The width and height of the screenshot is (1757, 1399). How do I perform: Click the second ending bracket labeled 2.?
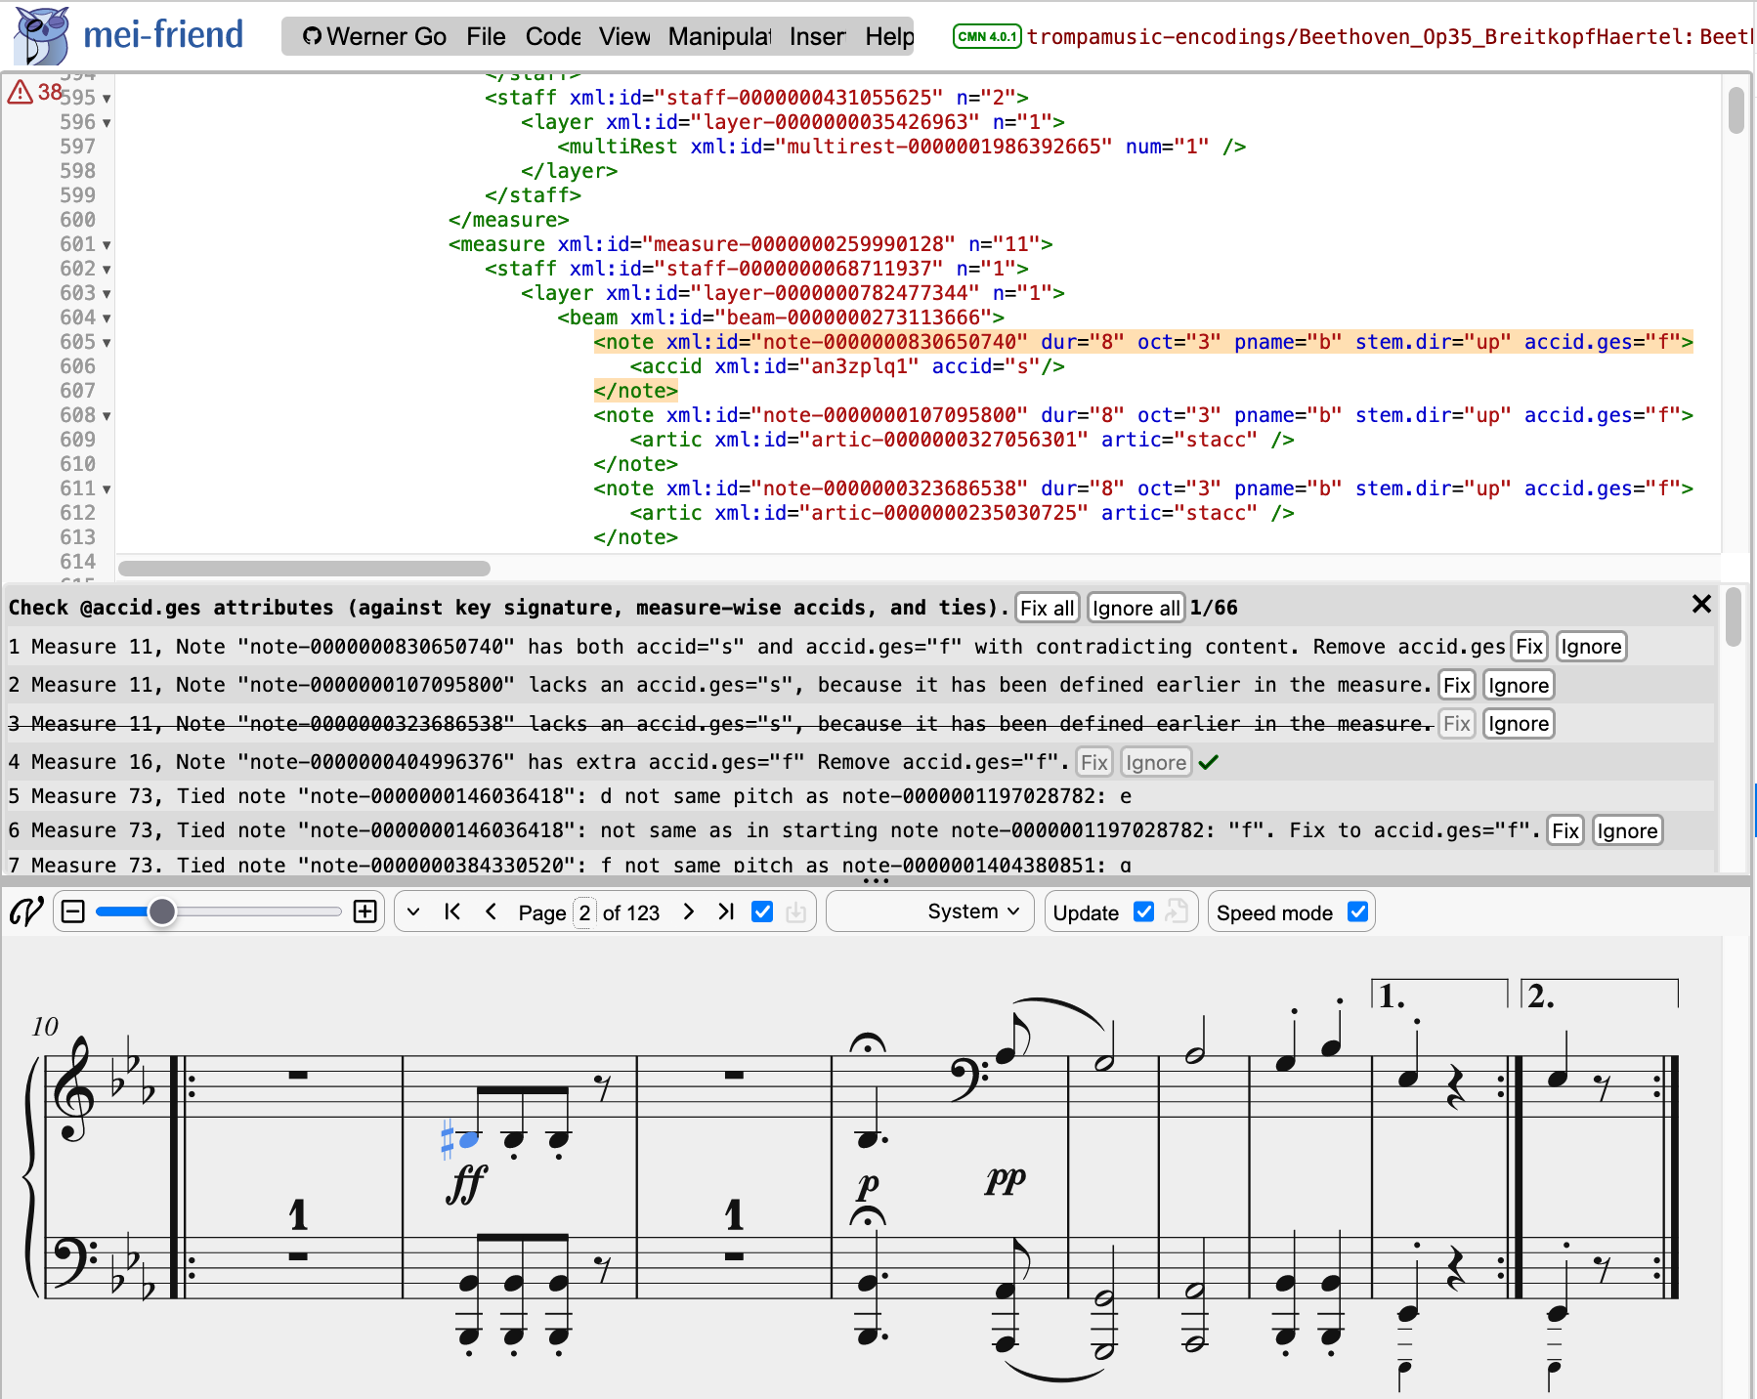[1600, 994]
